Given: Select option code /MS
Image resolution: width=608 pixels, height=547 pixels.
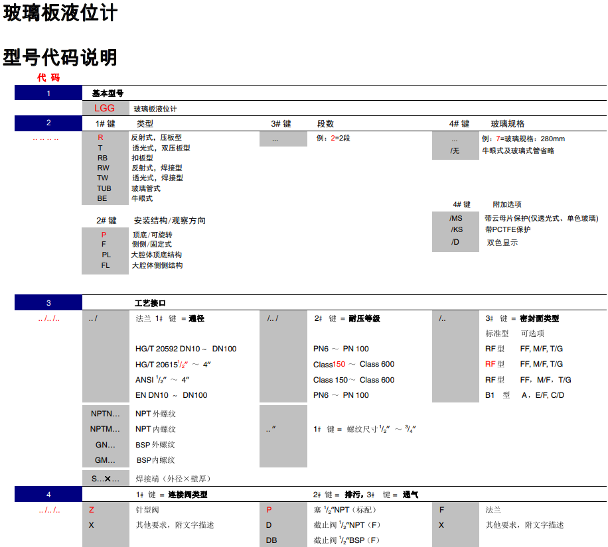Looking at the screenshot, I should pyautogui.click(x=455, y=218).
